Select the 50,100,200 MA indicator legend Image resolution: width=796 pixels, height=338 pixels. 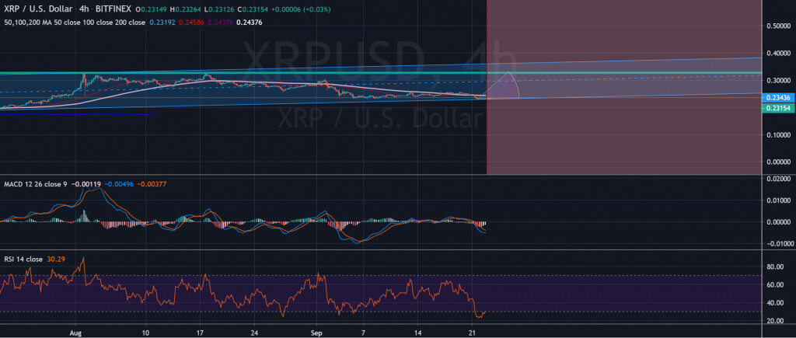point(75,23)
